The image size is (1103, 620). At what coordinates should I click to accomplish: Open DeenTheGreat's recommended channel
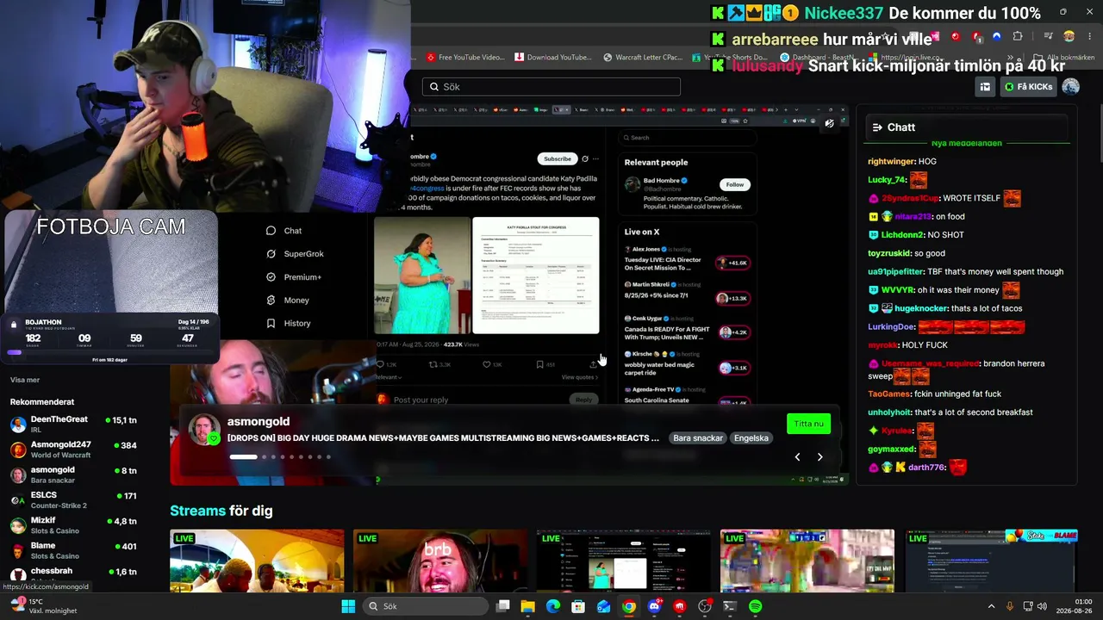pyautogui.click(x=73, y=424)
